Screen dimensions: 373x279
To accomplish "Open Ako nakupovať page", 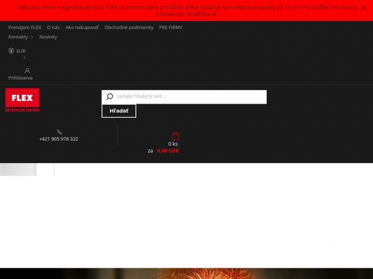I will tap(82, 27).
